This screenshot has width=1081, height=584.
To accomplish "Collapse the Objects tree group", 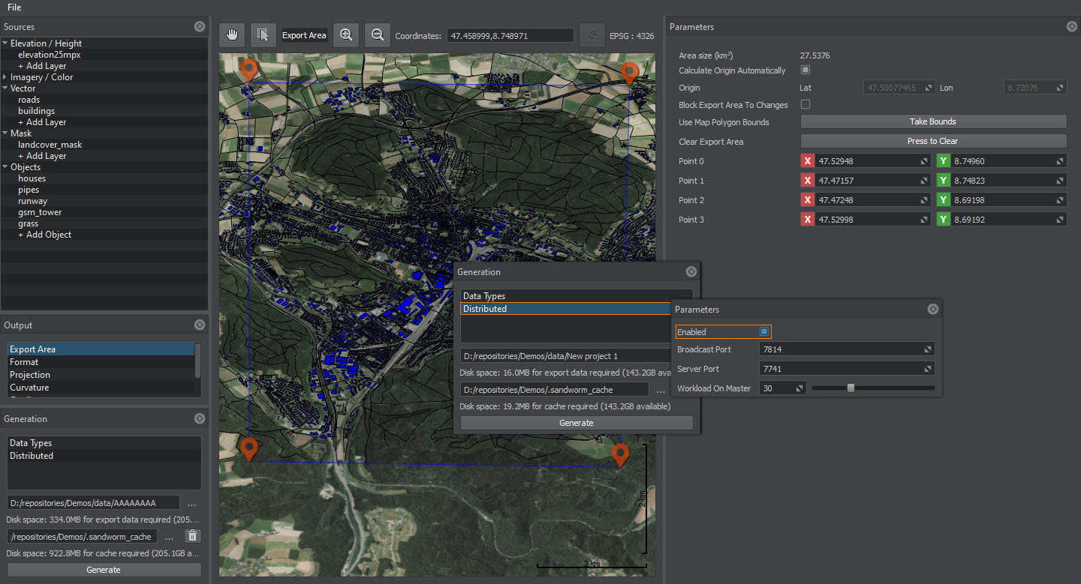I will (x=5, y=167).
